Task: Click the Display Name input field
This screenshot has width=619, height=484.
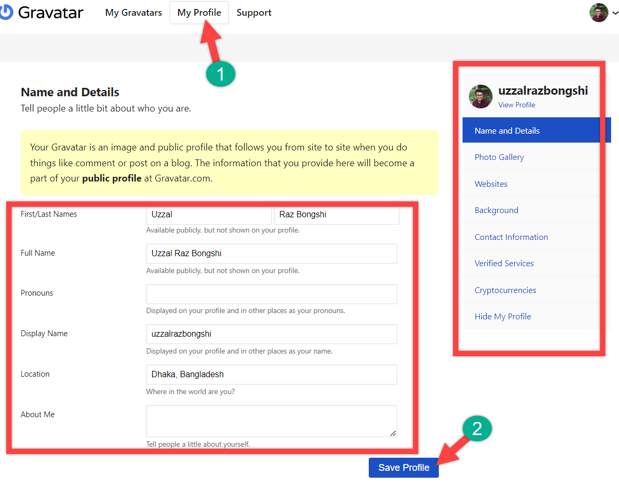Action: 272,334
